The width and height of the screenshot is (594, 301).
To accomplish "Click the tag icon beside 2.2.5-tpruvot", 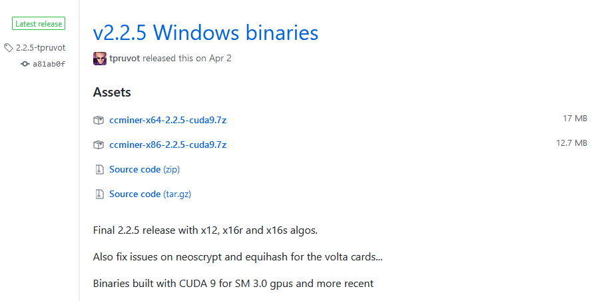I will (9, 48).
